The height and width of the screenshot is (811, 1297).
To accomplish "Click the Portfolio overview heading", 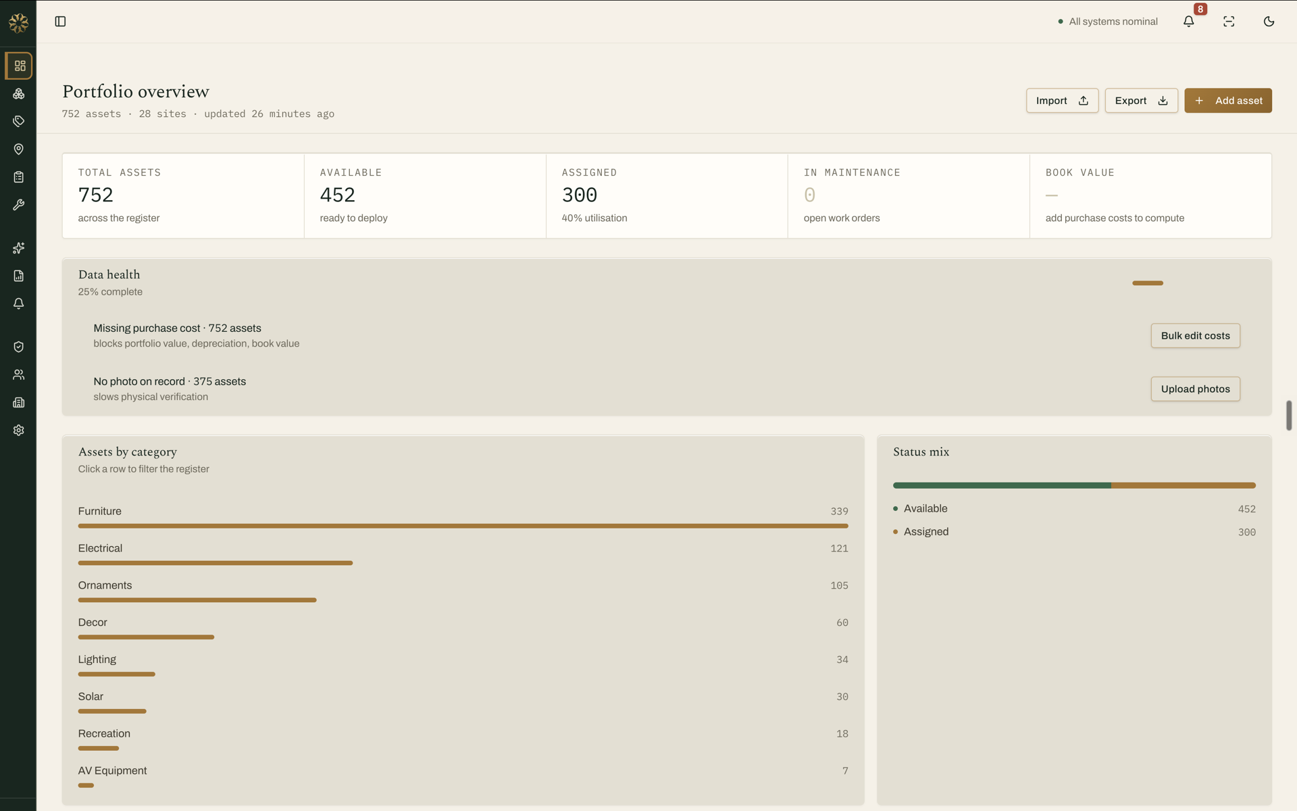I will [136, 91].
